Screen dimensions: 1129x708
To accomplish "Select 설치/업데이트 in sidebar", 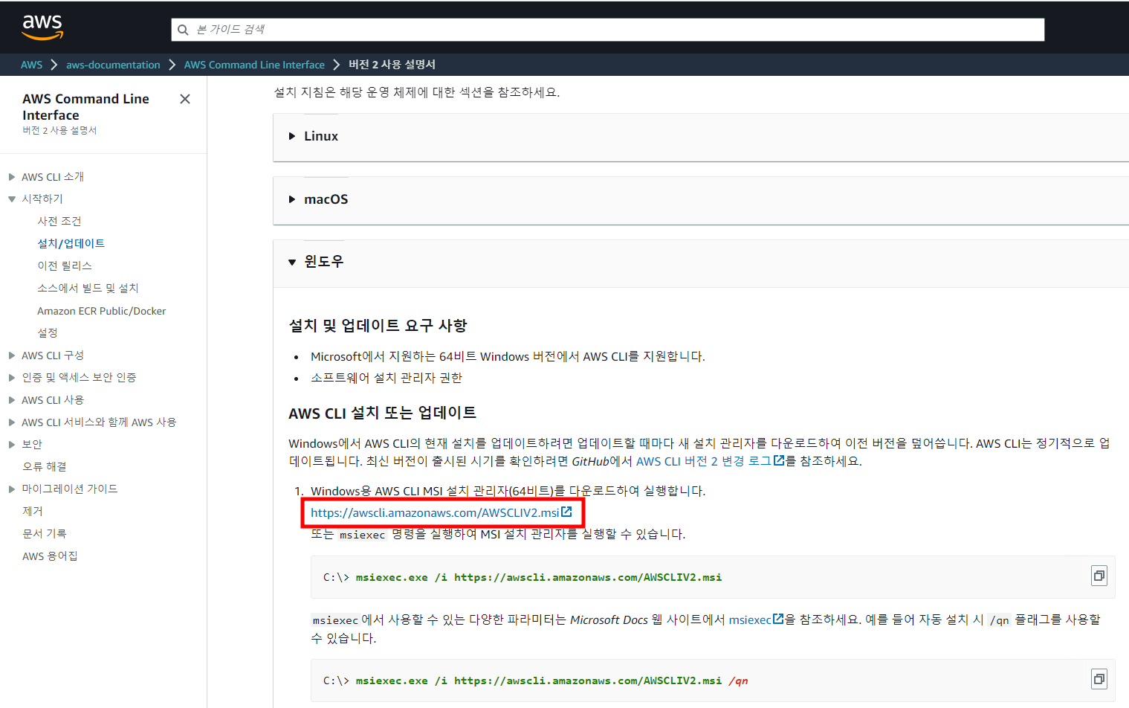I will point(71,243).
